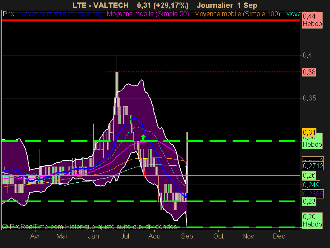Image resolution: width=330 pixels, height=248 pixels.
Task: Click the red down-arrow sell signal marker
Action: 144,174
